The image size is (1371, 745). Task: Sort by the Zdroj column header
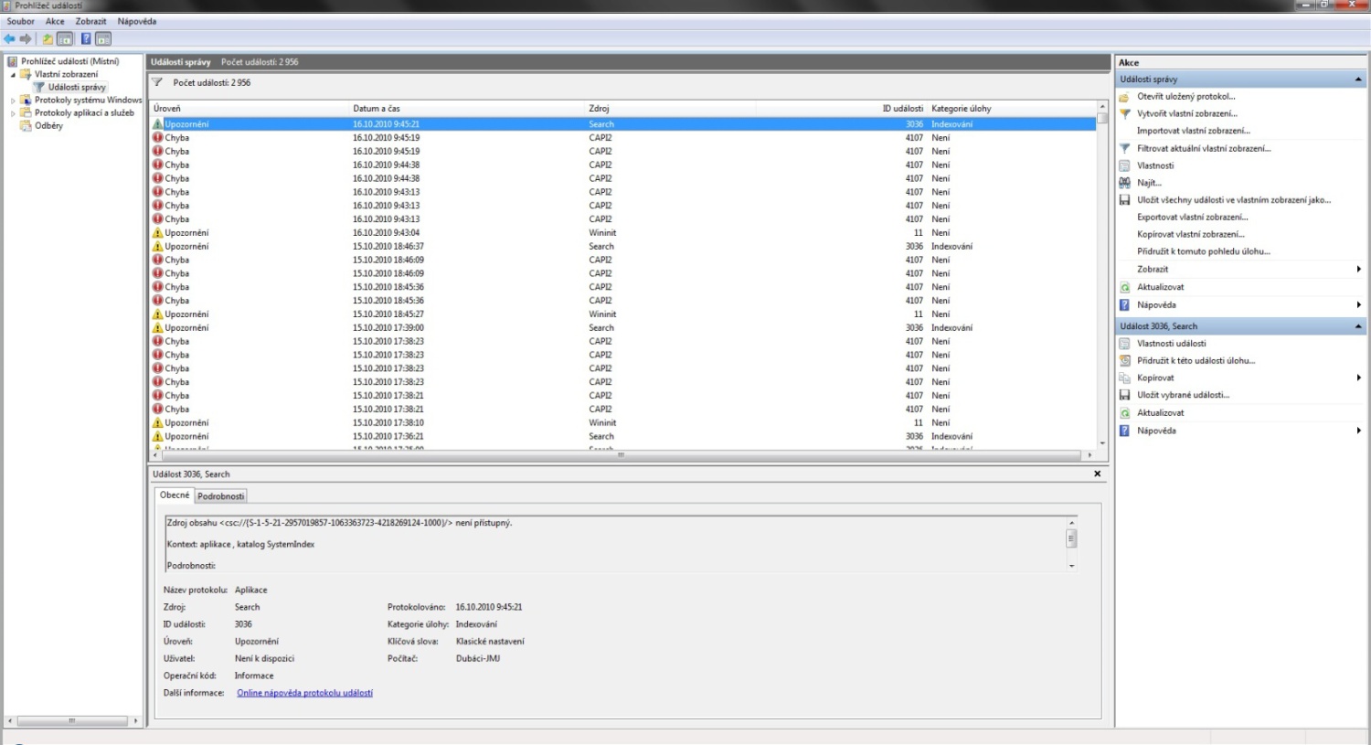(670, 109)
